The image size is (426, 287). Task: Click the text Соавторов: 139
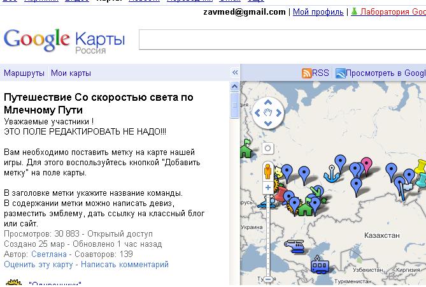(x=104, y=254)
